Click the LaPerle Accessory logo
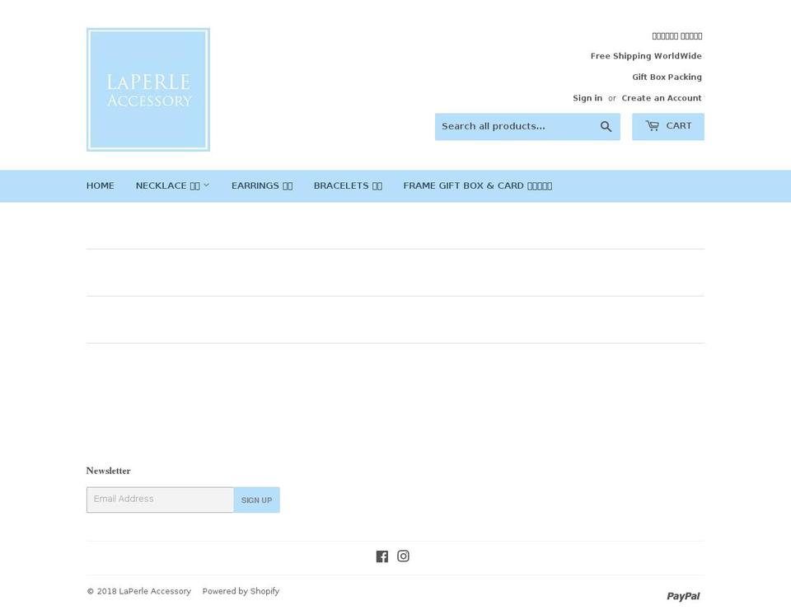Viewport: 791px width, 615px height. (x=148, y=89)
